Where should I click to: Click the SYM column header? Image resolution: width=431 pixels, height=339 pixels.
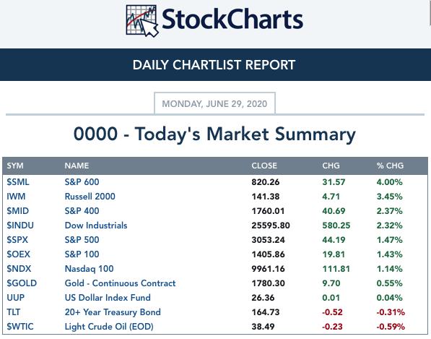tap(15, 166)
